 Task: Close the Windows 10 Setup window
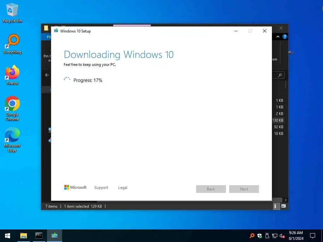(x=265, y=31)
